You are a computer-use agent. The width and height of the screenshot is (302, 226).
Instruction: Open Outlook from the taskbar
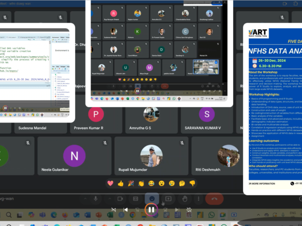point(77,214)
